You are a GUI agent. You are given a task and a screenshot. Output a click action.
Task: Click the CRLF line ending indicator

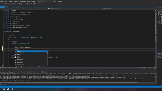155,68
